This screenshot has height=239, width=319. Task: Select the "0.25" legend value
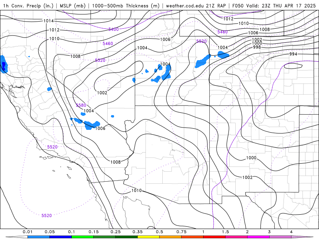pos(116,232)
